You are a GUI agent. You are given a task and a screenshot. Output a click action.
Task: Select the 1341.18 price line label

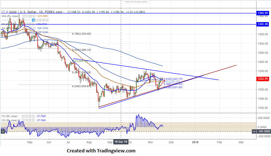(263, 24)
